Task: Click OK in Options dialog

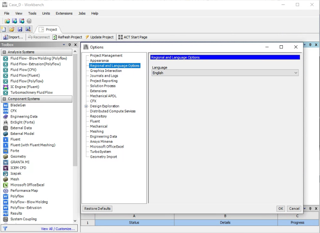Action: tap(281, 209)
